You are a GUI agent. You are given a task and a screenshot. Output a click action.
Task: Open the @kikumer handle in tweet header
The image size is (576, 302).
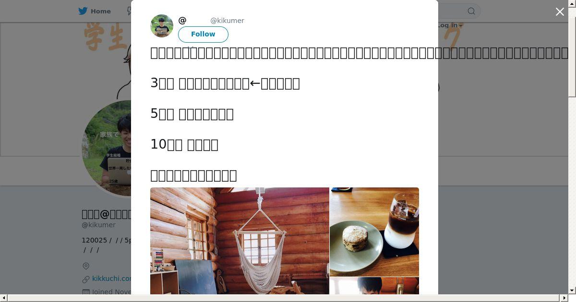[x=227, y=21]
